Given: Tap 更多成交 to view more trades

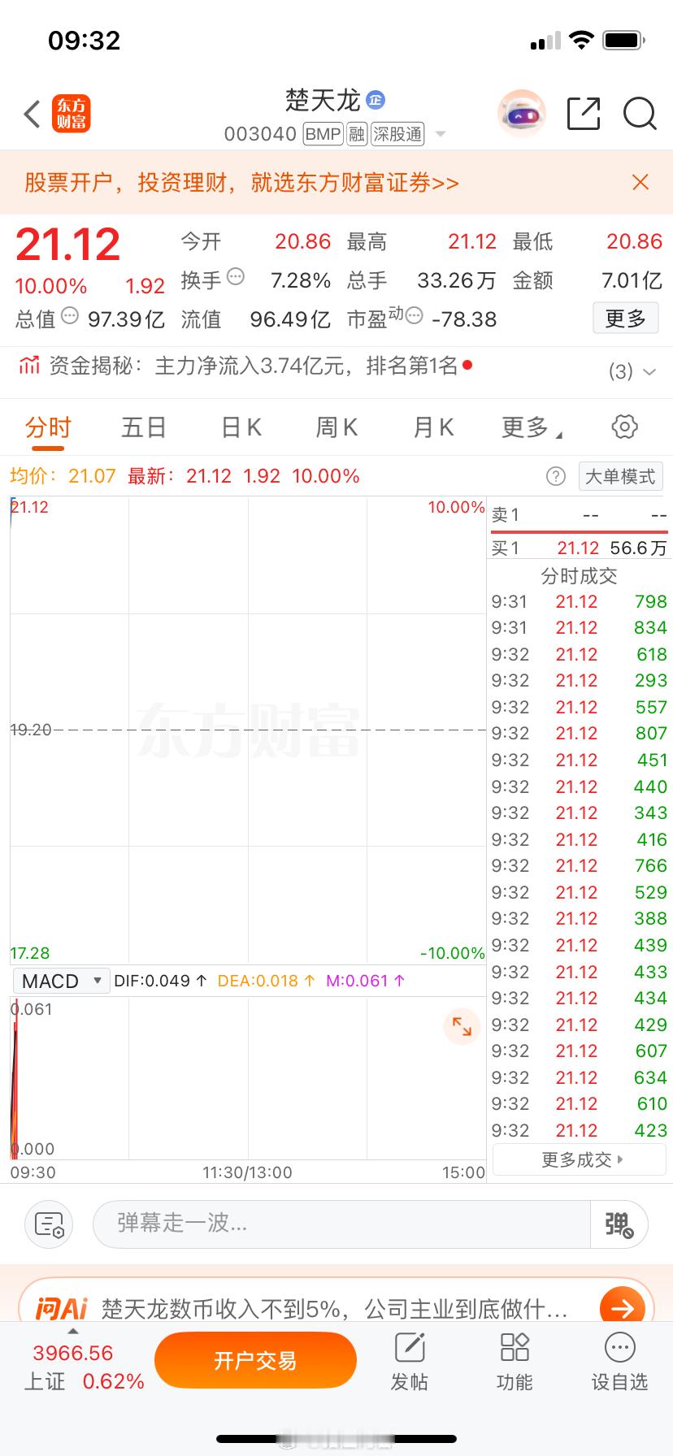Looking at the screenshot, I should pyautogui.click(x=579, y=1159).
